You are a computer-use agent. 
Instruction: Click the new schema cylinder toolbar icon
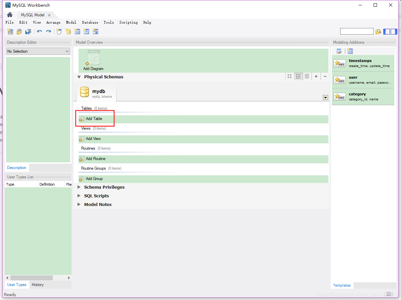(68, 32)
